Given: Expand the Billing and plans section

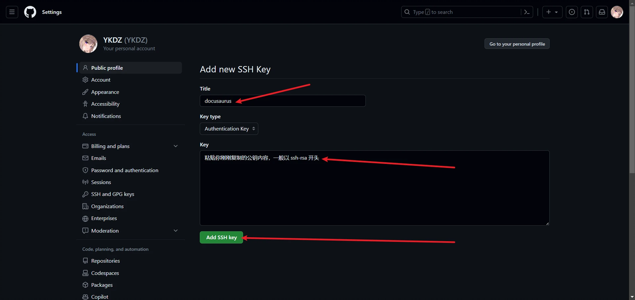Looking at the screenshot, I should tap(175, 146).
